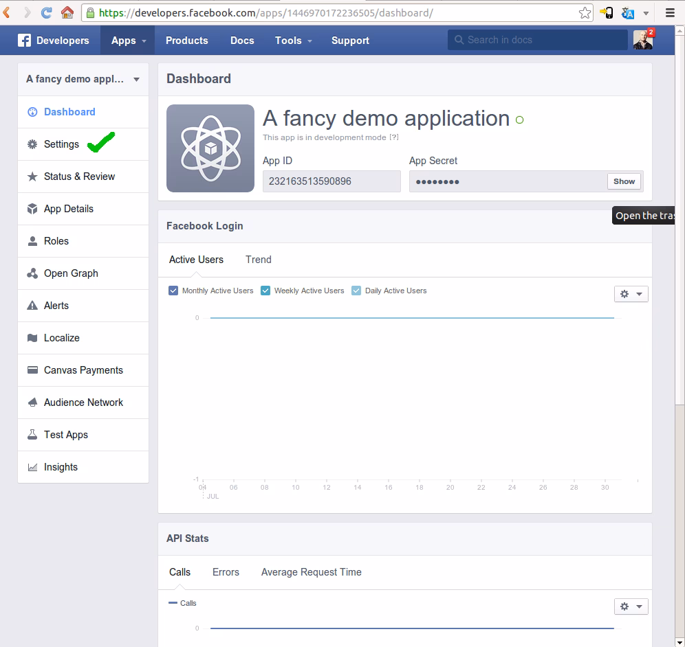Click the Open Graph nodes icon
Viewport: 685px width, 647px height.
pyautogui.click(x=32, y=273)
